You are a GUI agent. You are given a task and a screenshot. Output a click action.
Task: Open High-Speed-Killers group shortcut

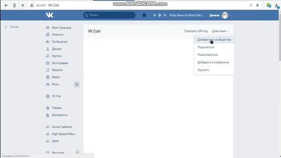click(x=63, y=134)
